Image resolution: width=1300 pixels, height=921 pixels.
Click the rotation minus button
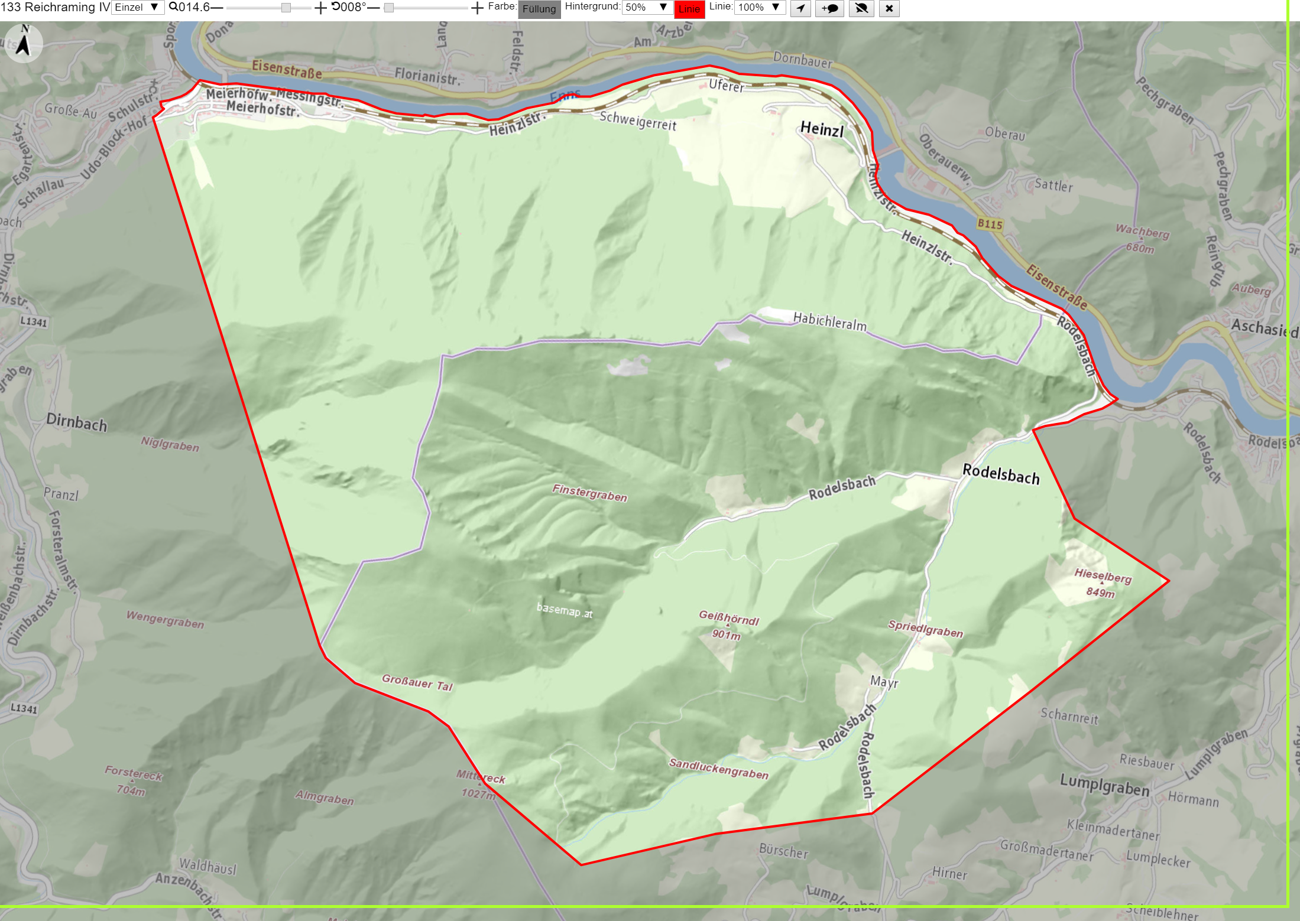tap(374, 8)
